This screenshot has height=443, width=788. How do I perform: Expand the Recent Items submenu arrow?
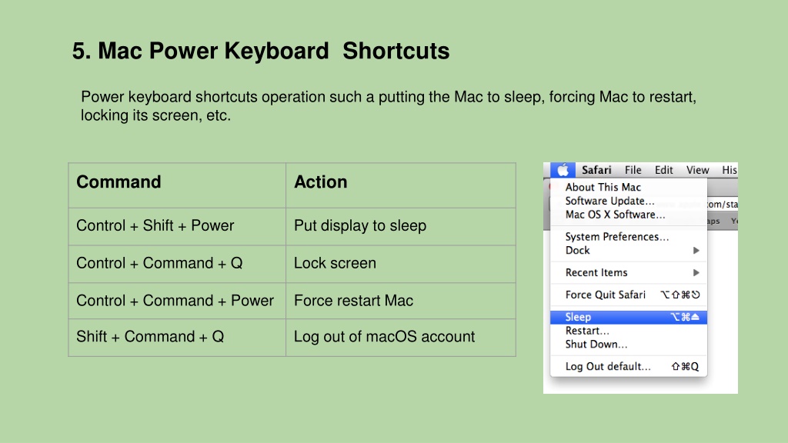(x=696, y=273)
